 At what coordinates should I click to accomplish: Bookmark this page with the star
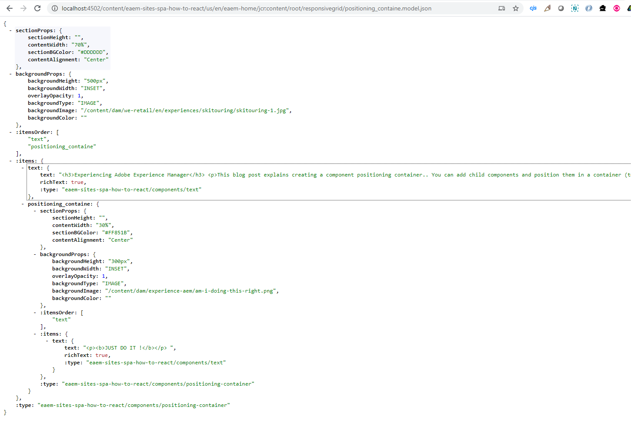click(516, 8)
